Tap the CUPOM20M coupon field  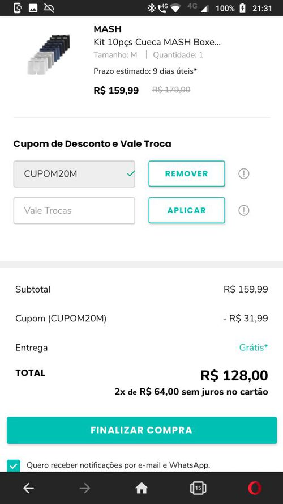point(74,174)
